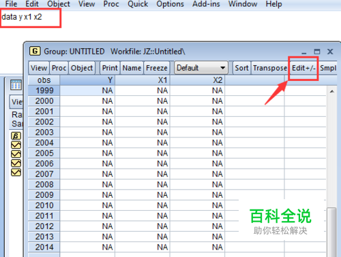This screenshot has width=341, height=257.
Task: Open the File menu
Action: click(11, 4)
